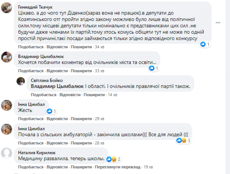The height and width of the screenshot is (174, 230).
Task: Click Поширити under Наталия Кирилюк's comment
Action: [x=81, y=167]
